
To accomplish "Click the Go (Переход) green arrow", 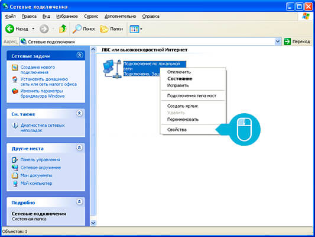I will [x=287, y=41].
